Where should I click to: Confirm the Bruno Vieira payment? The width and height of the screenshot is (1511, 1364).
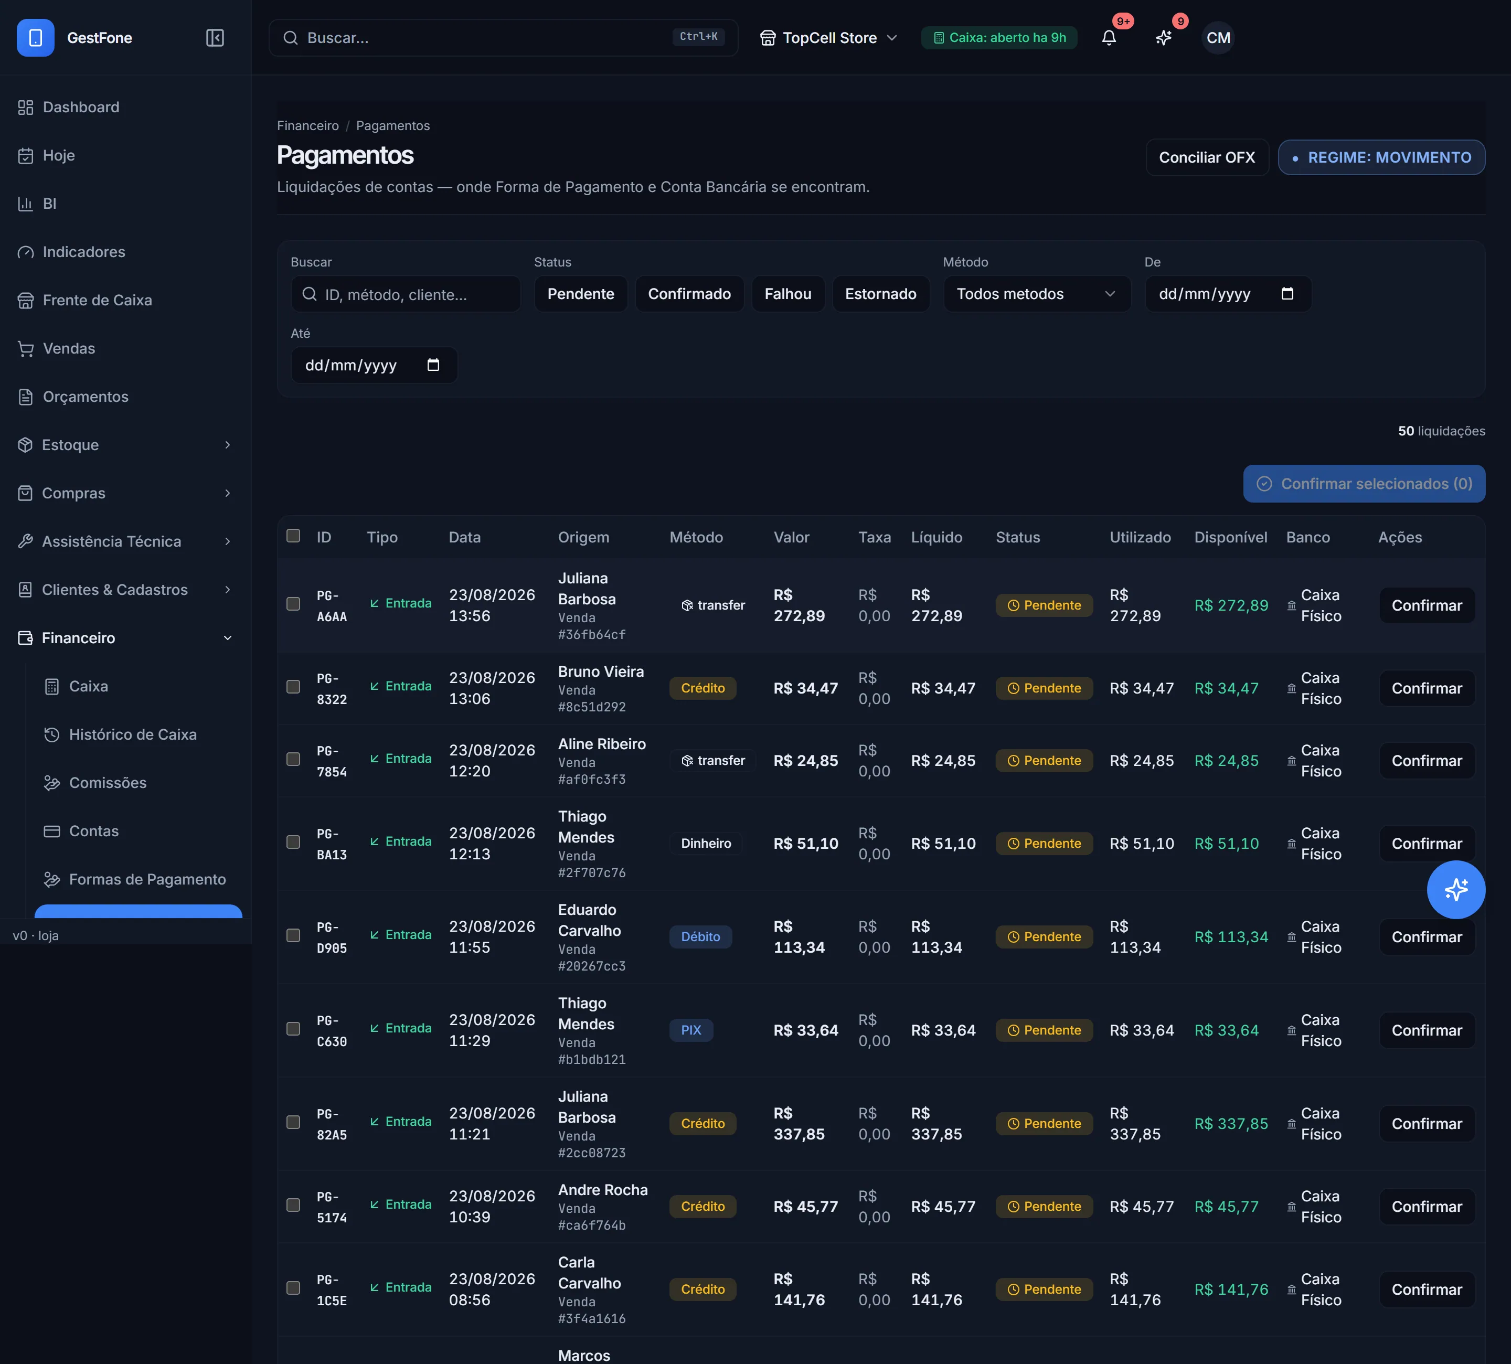coord(1427,688)
